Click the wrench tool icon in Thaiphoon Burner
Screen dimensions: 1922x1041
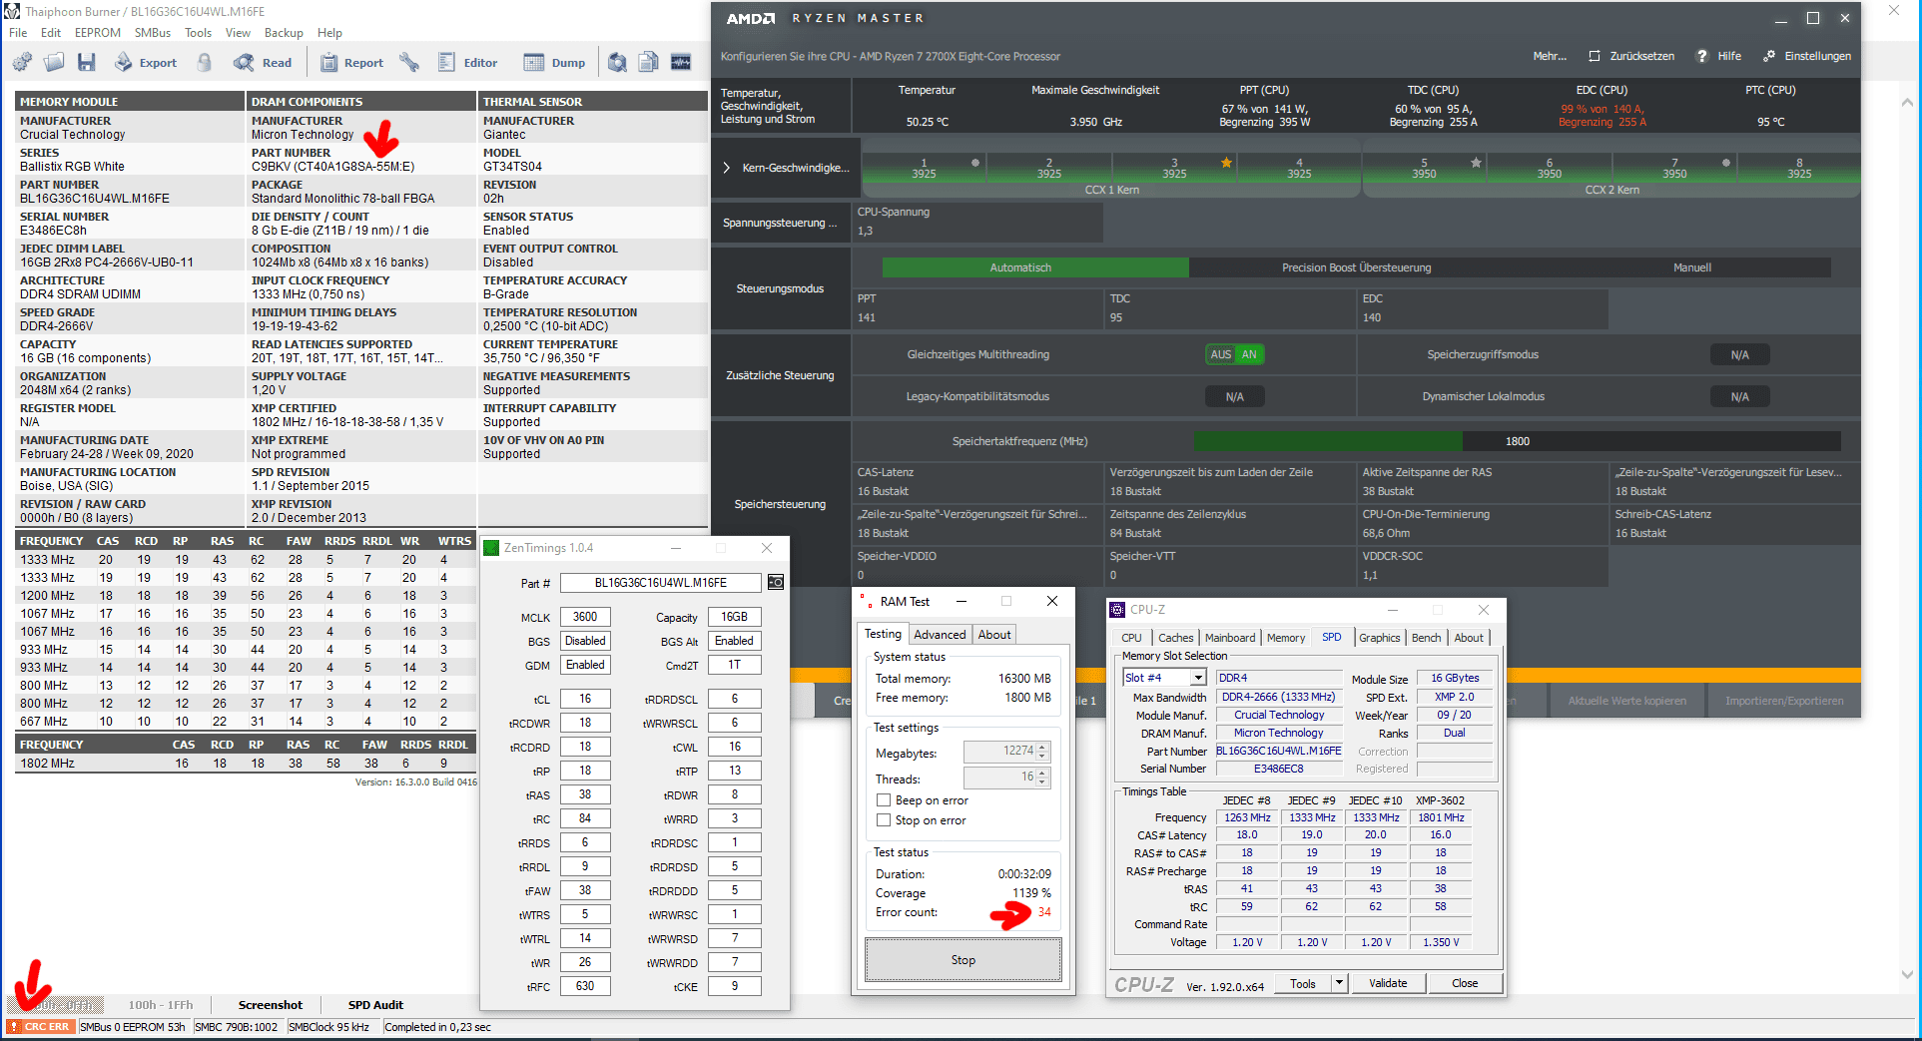point(409,62)
